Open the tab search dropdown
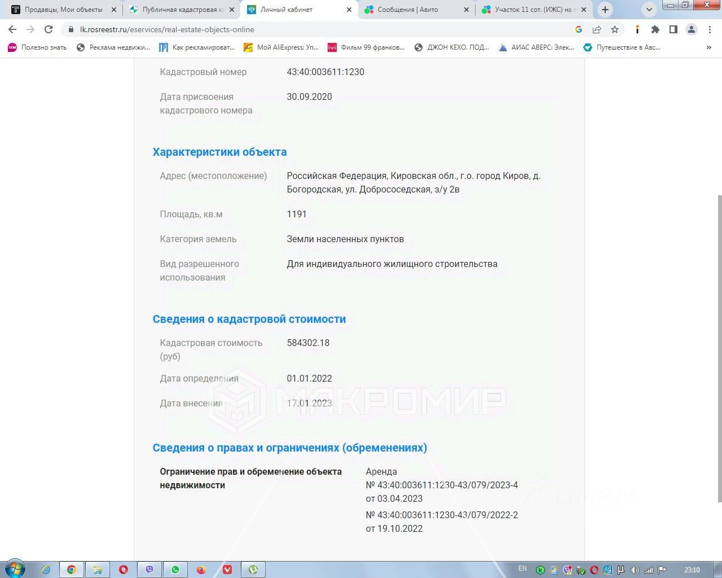The width and height of the screenshot is (722, 578). 649,10
